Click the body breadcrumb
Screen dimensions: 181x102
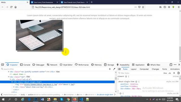point(23,95)
